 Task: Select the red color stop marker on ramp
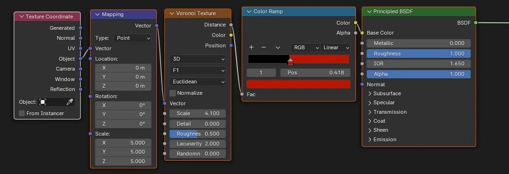(x=290, y=61)
